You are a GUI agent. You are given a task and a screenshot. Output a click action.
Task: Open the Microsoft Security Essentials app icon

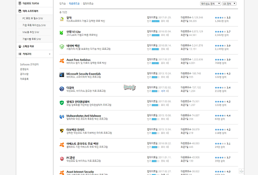point(62,75)
